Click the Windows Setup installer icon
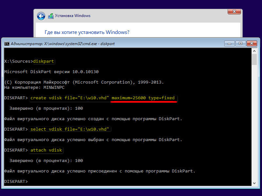262x196 pixels. click(51, 16)
